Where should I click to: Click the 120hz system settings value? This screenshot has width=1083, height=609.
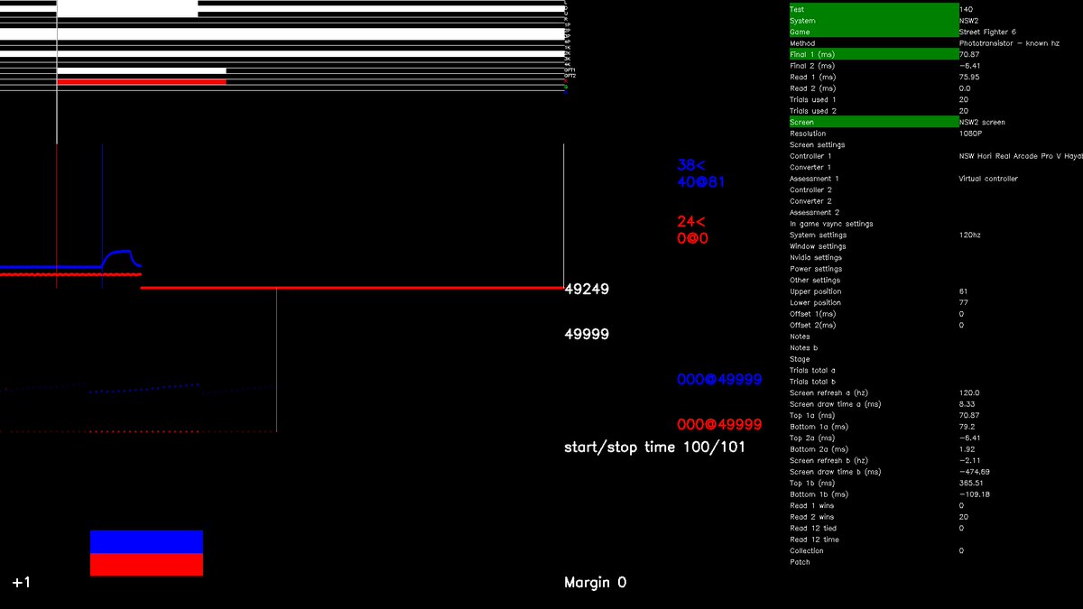[x=969, y=235]
